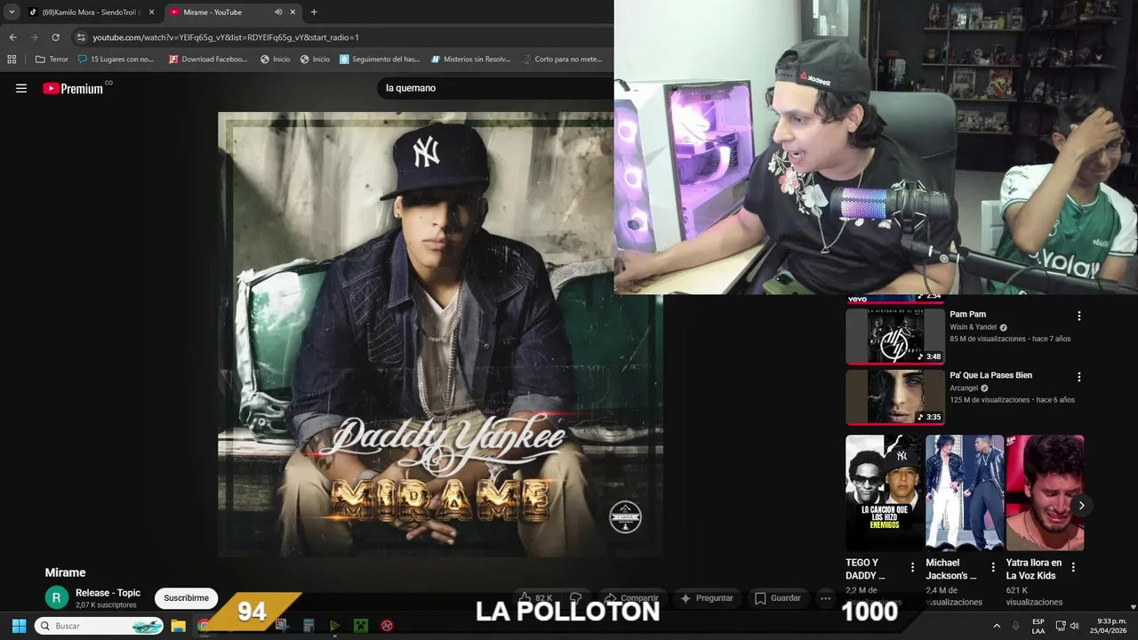The width and height of the screenshot is (1138, 640).
Task: Go to YouTube Premium home logo
Action: coord(73,88)
